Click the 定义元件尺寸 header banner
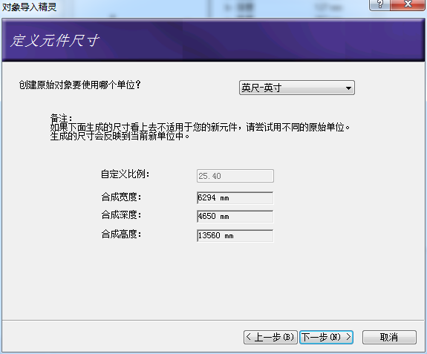Image resolution: width=427 pixels, height=354 pixels. click(x=55, y=41)
